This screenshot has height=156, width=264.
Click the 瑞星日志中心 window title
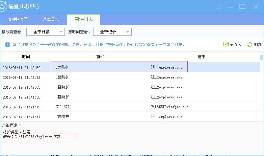[x=24, y=6]
